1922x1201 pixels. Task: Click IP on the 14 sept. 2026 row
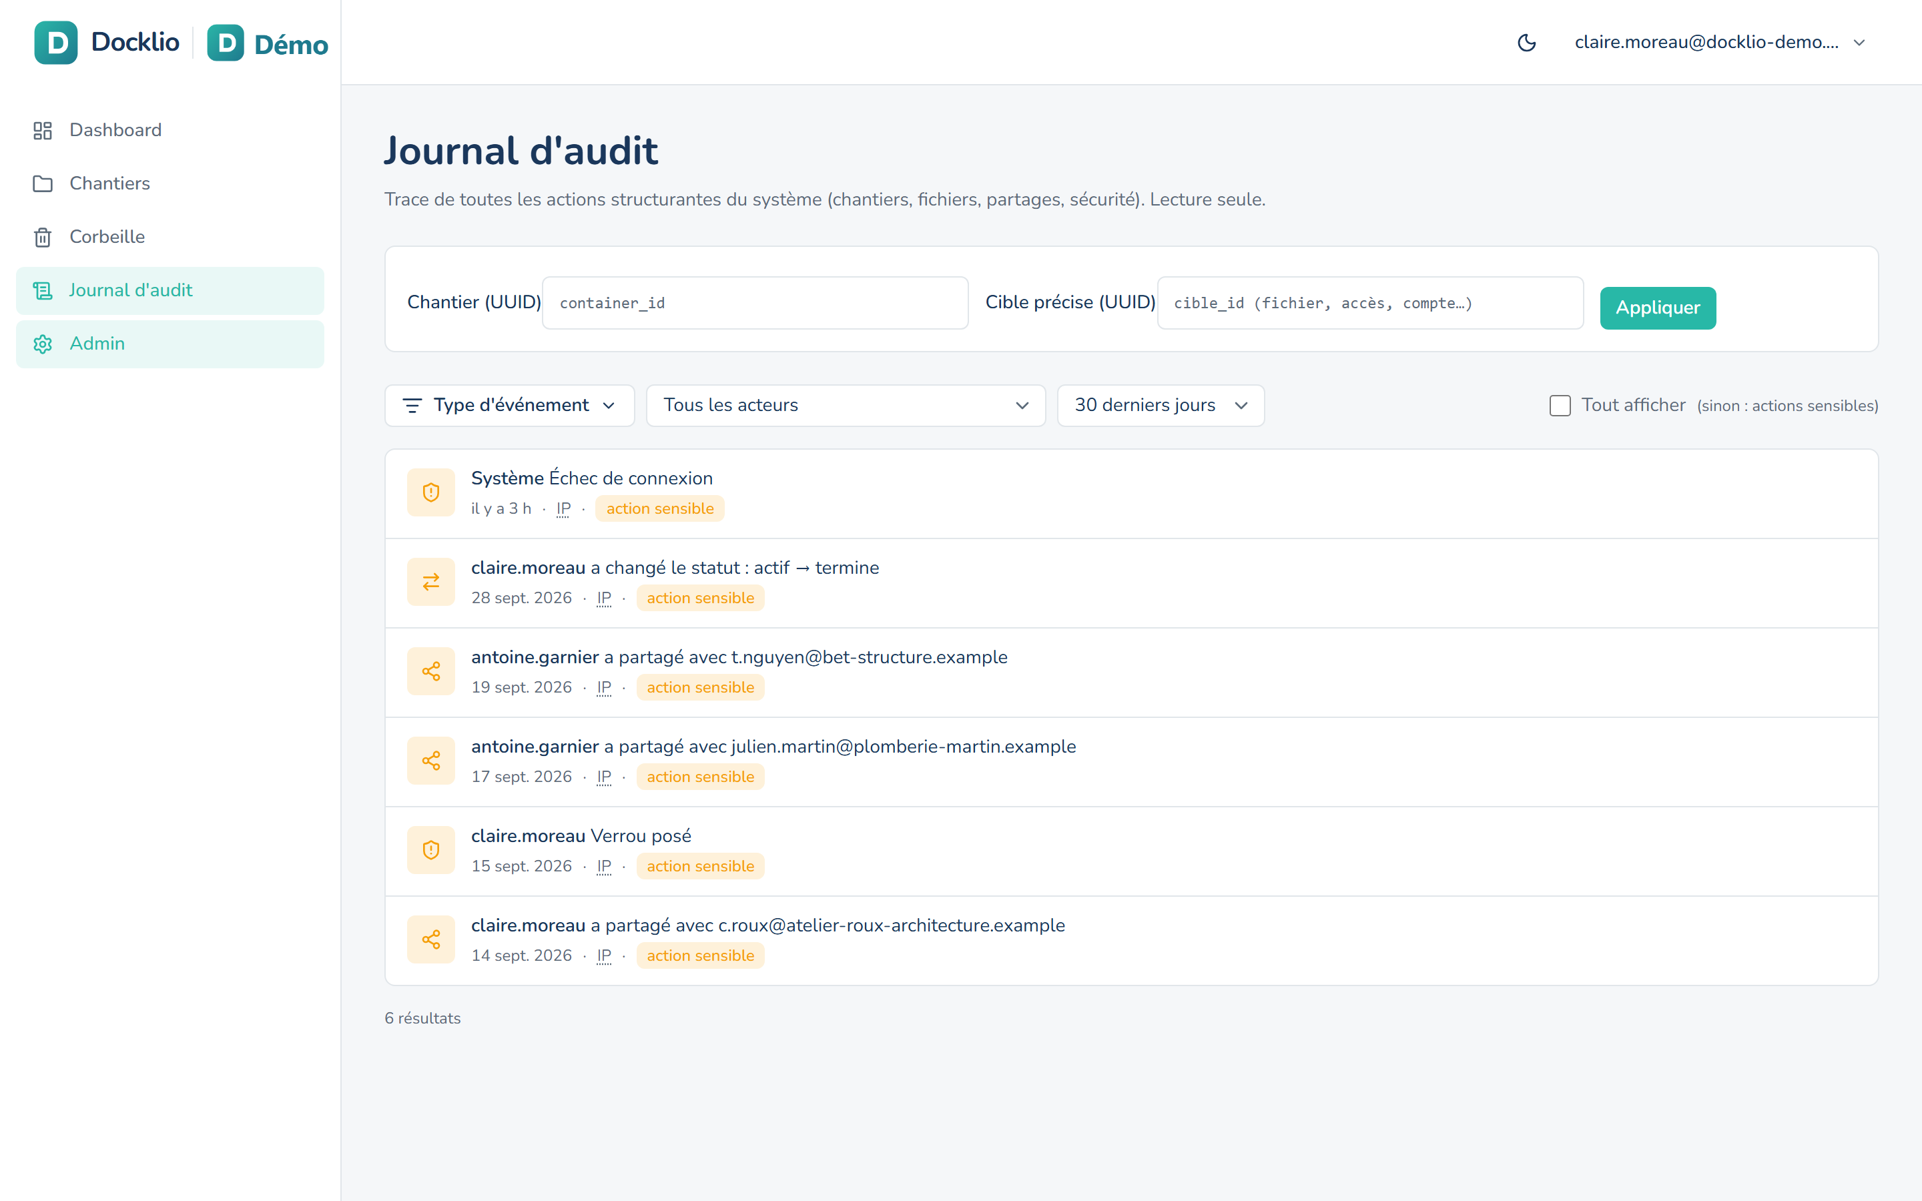603,955
